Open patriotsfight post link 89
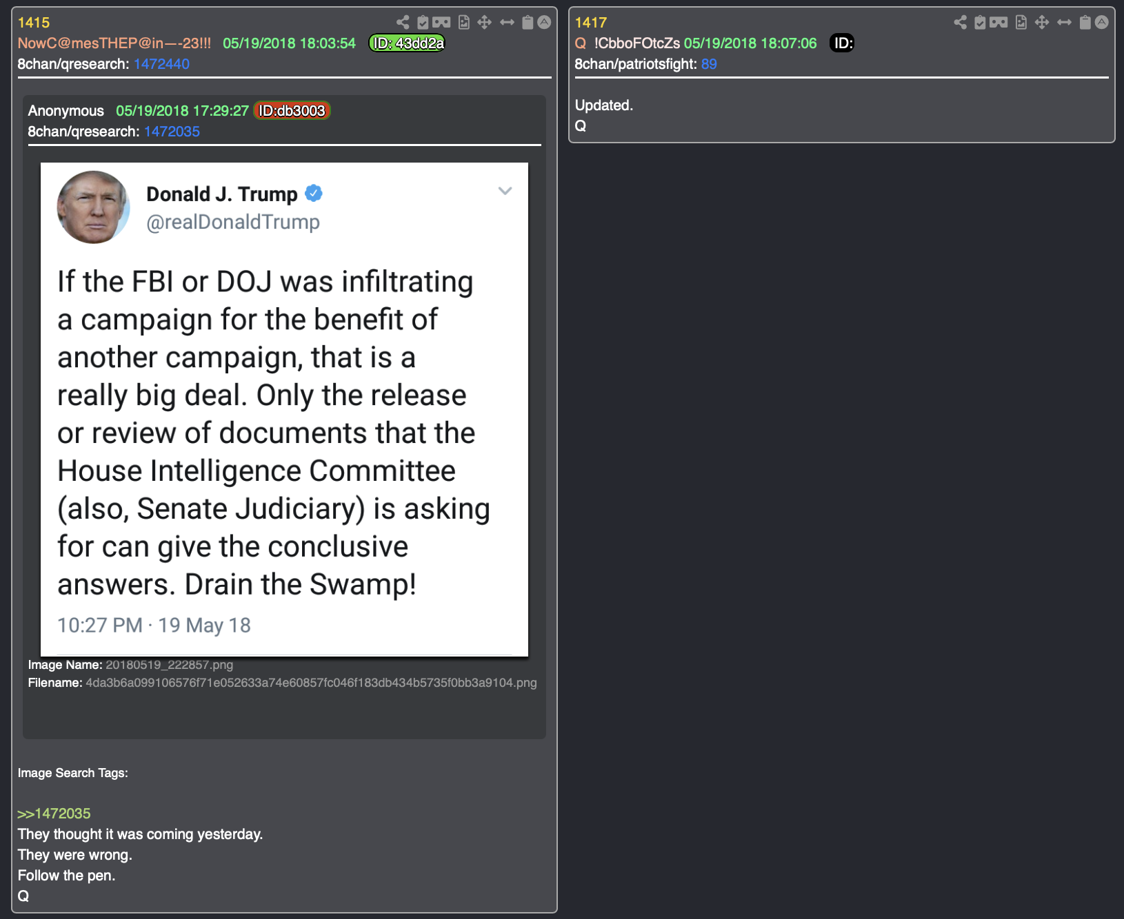 [x=709, y=64]
